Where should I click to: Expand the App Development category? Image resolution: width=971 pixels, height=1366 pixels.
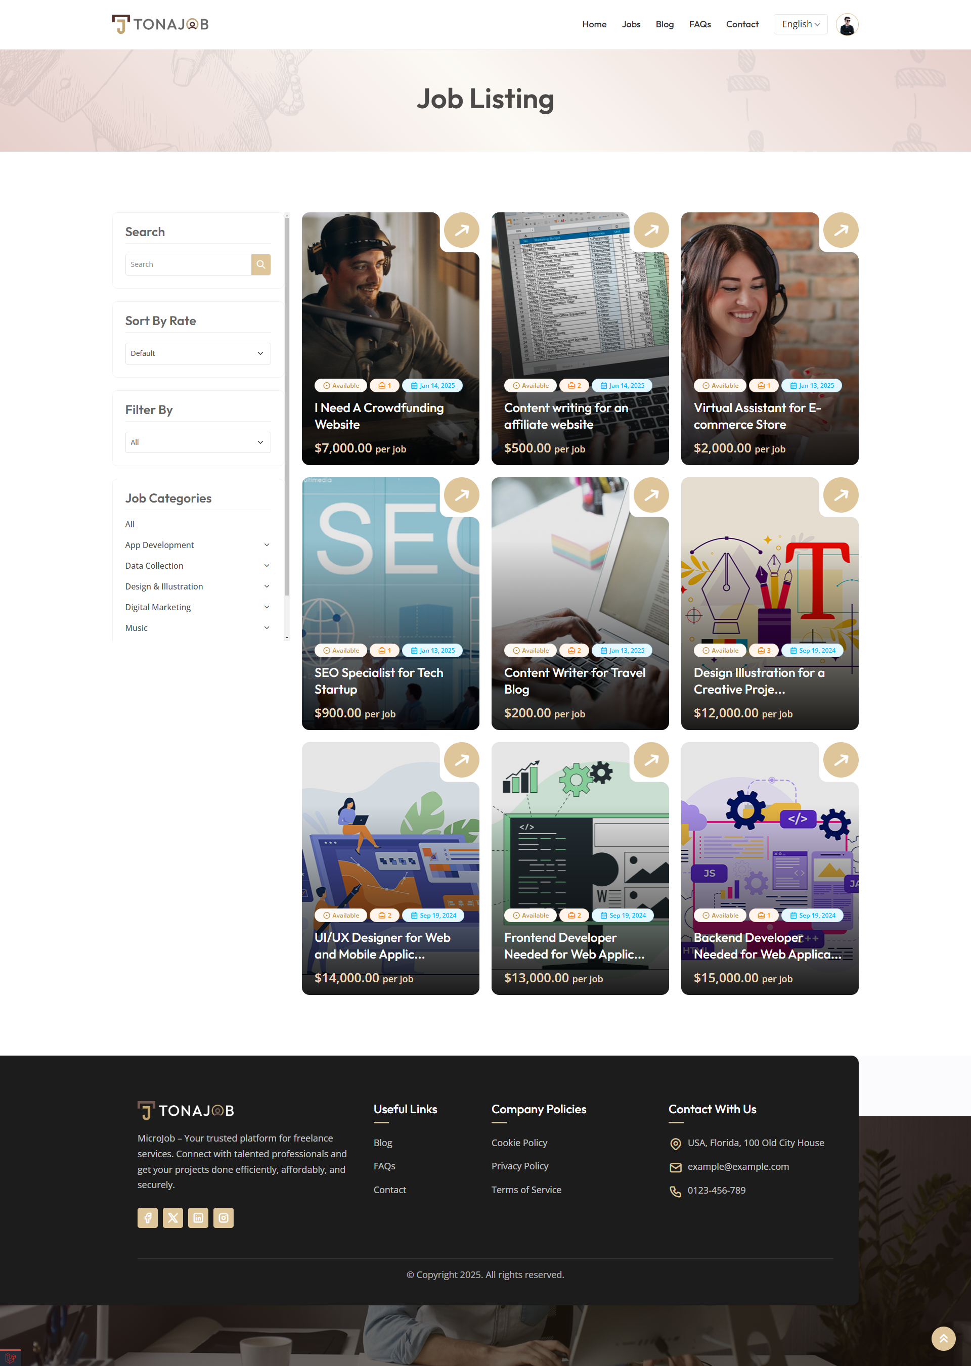267,545
